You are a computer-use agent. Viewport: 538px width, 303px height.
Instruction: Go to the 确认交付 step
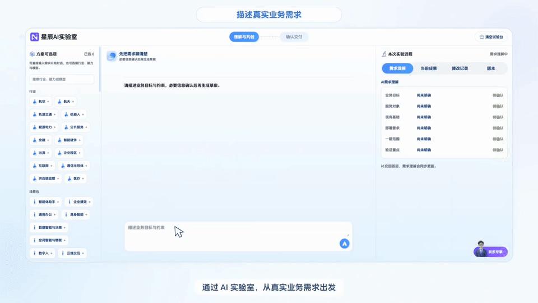coord(294,37)
